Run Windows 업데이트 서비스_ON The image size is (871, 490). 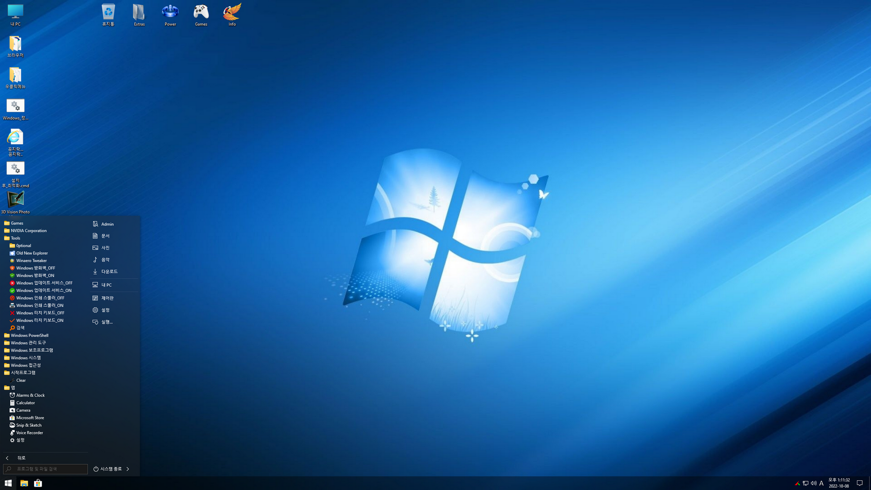pyautogui.click(x=45, y=290)
